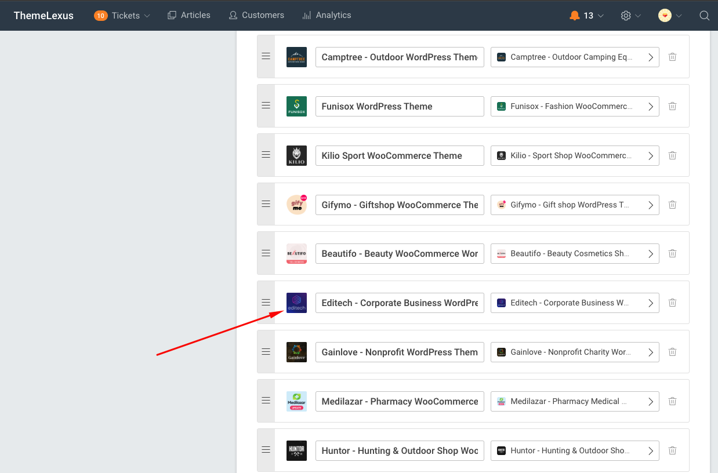Click the Gainlove row drag handle
This screenshot has width=718, height=473.
pos(266,352)
